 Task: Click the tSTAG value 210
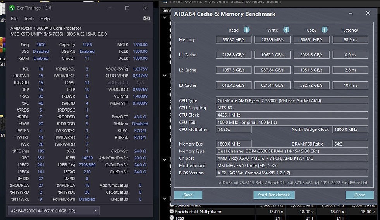(x=87, y=172)
